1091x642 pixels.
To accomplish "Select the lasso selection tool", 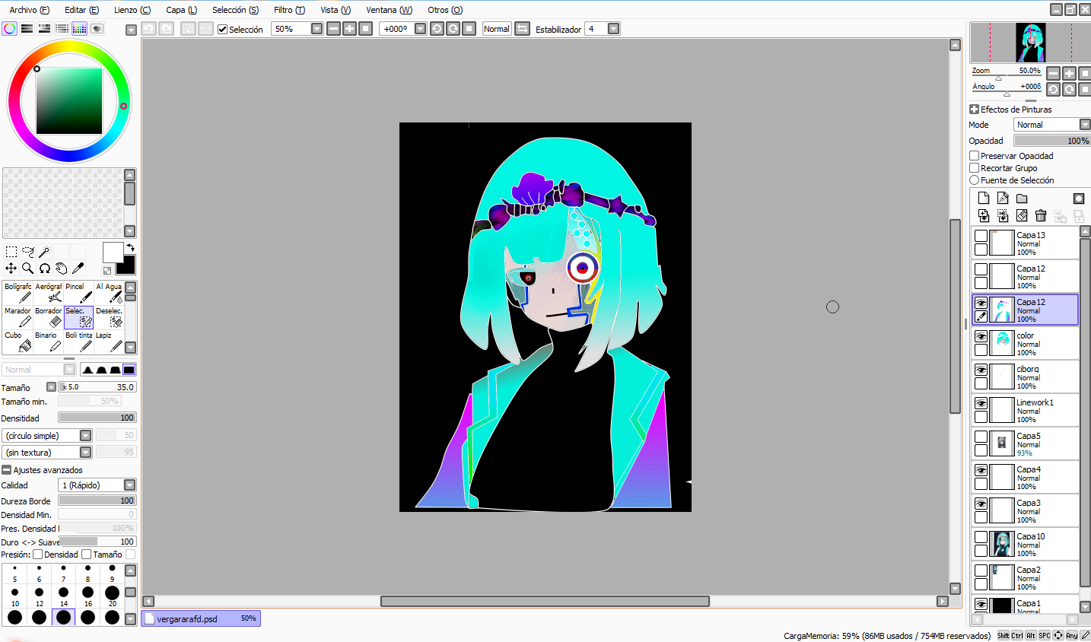I will point(27,252).
